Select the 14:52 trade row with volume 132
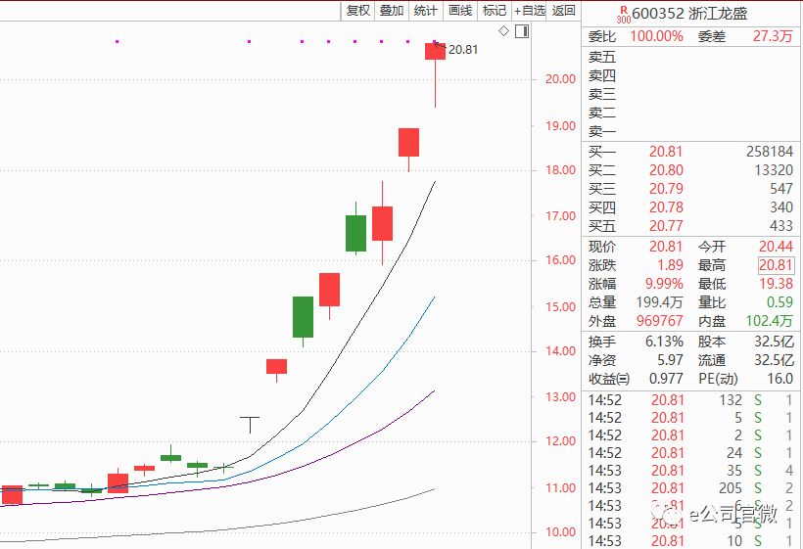This screenshot has width=803, height=549. coord(690,400)
